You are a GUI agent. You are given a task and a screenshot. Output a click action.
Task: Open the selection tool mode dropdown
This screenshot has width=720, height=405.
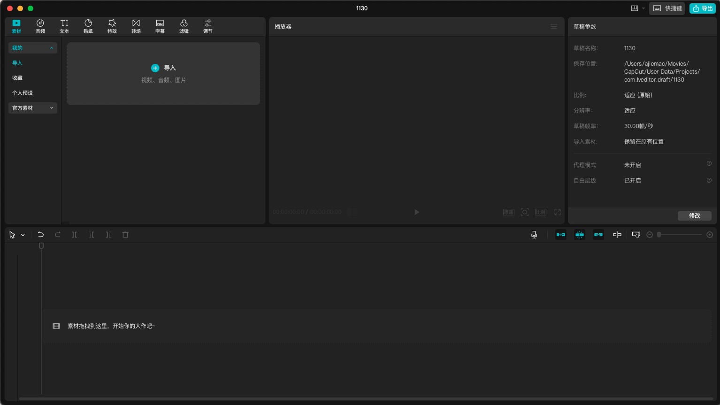coord(23,235)
